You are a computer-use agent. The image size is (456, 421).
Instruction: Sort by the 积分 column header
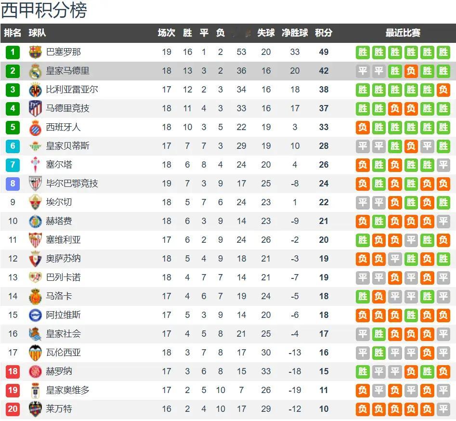[x=324, y=33]
